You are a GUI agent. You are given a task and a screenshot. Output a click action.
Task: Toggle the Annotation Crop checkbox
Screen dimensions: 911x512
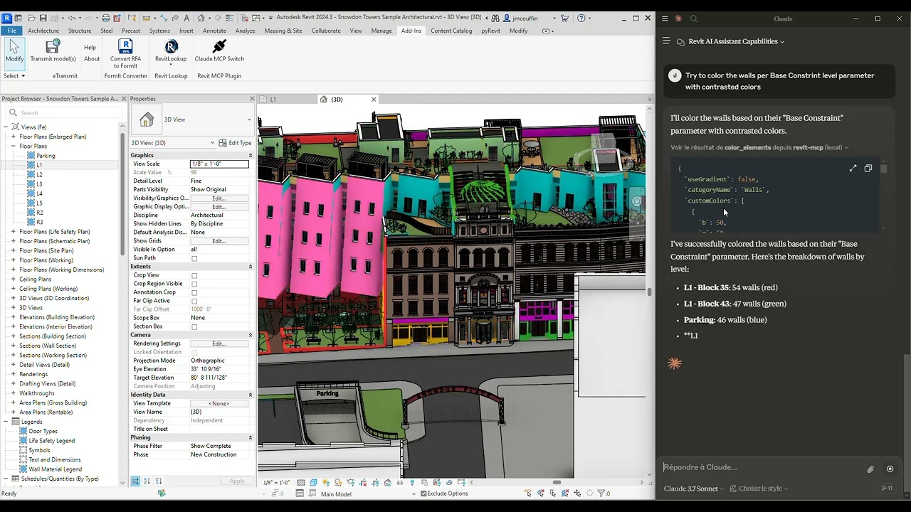tap(194, 292)
